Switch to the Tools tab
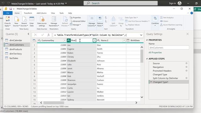The height and width of the screenshot is (113, 201). point(62,13)
